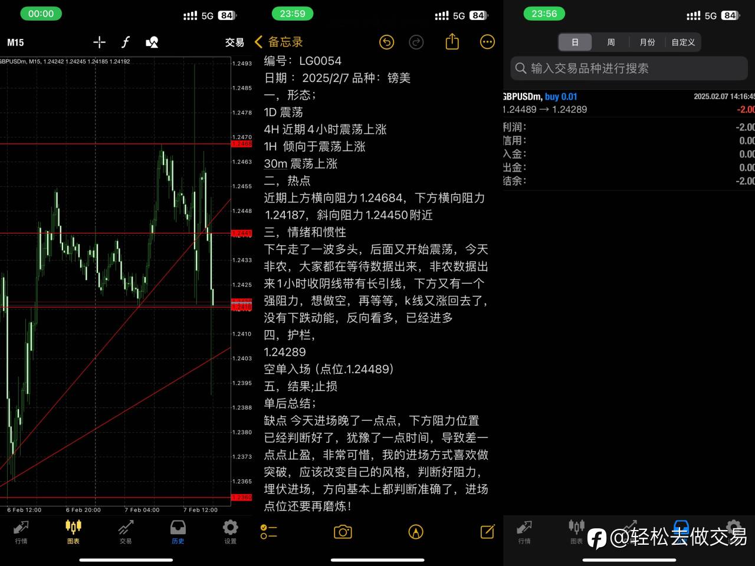Tap the 结余 summary row
The image size is (755, 566).
pyautogui.click(x=629, y=181)
